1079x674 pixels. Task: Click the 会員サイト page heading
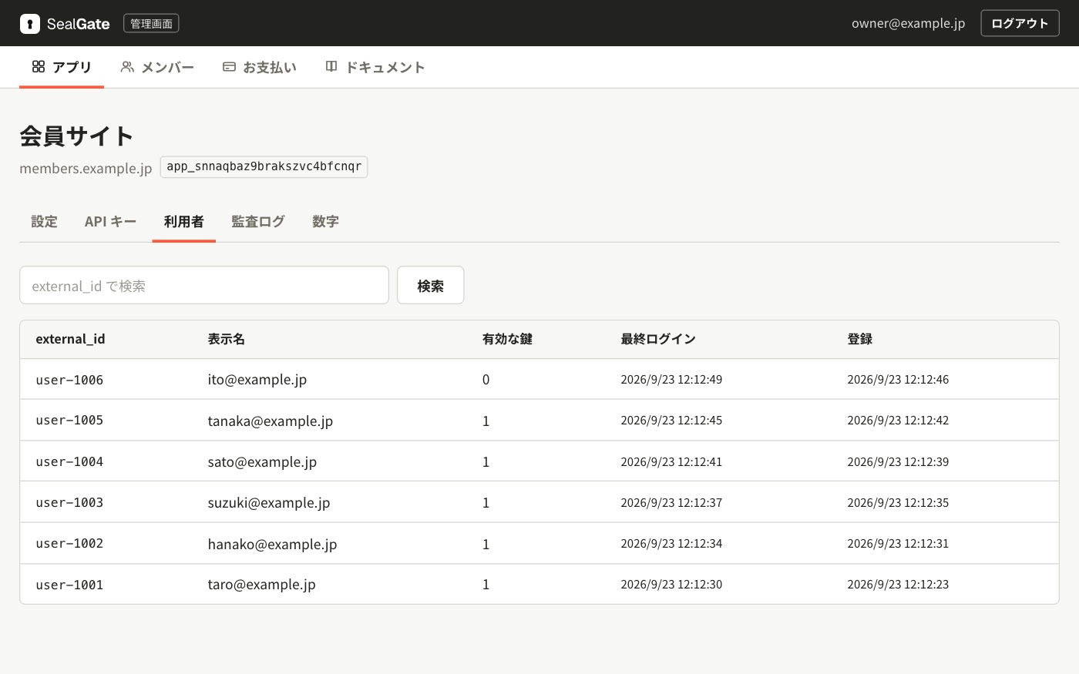pos(76,136)
